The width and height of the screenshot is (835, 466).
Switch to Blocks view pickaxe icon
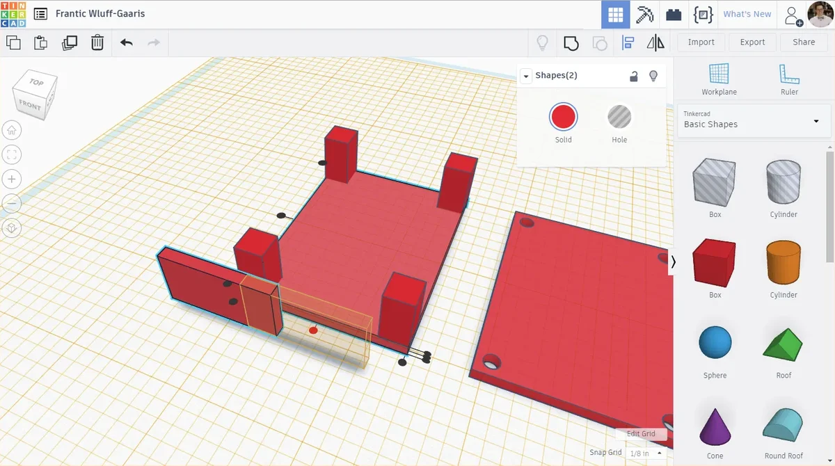tap(645, 15)
